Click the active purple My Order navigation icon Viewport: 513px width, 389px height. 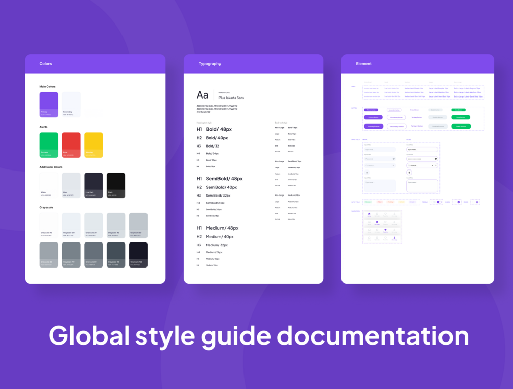377,222
